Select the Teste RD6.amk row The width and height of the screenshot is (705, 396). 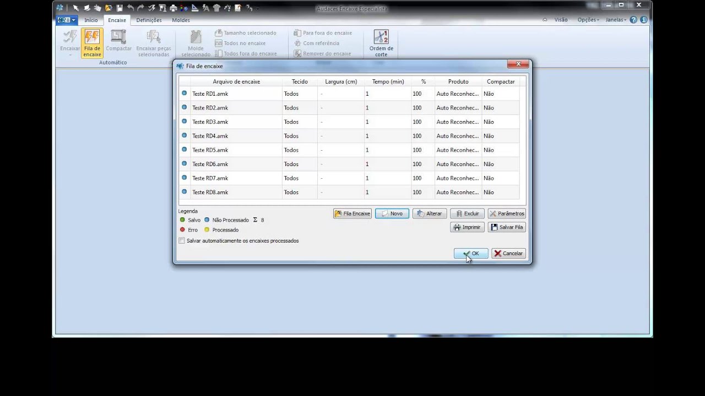coord(349,164)
